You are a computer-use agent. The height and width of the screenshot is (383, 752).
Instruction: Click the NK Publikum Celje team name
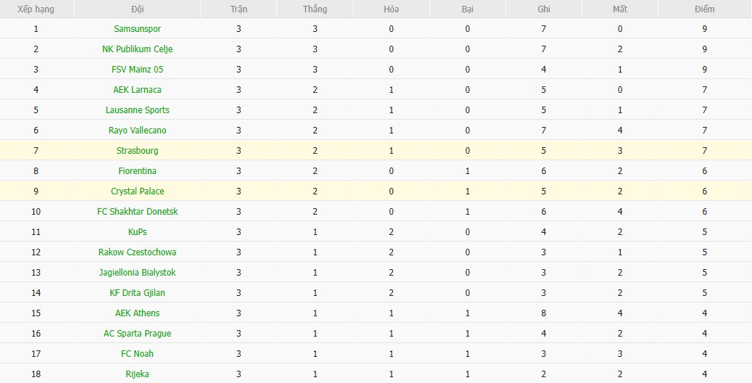[137, 49]
